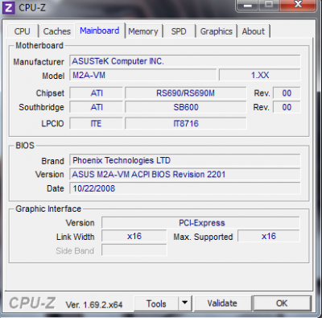Open the Caches tab
Image resolution: width=322 pixels, height=318 pixels.
coord(57,31)
